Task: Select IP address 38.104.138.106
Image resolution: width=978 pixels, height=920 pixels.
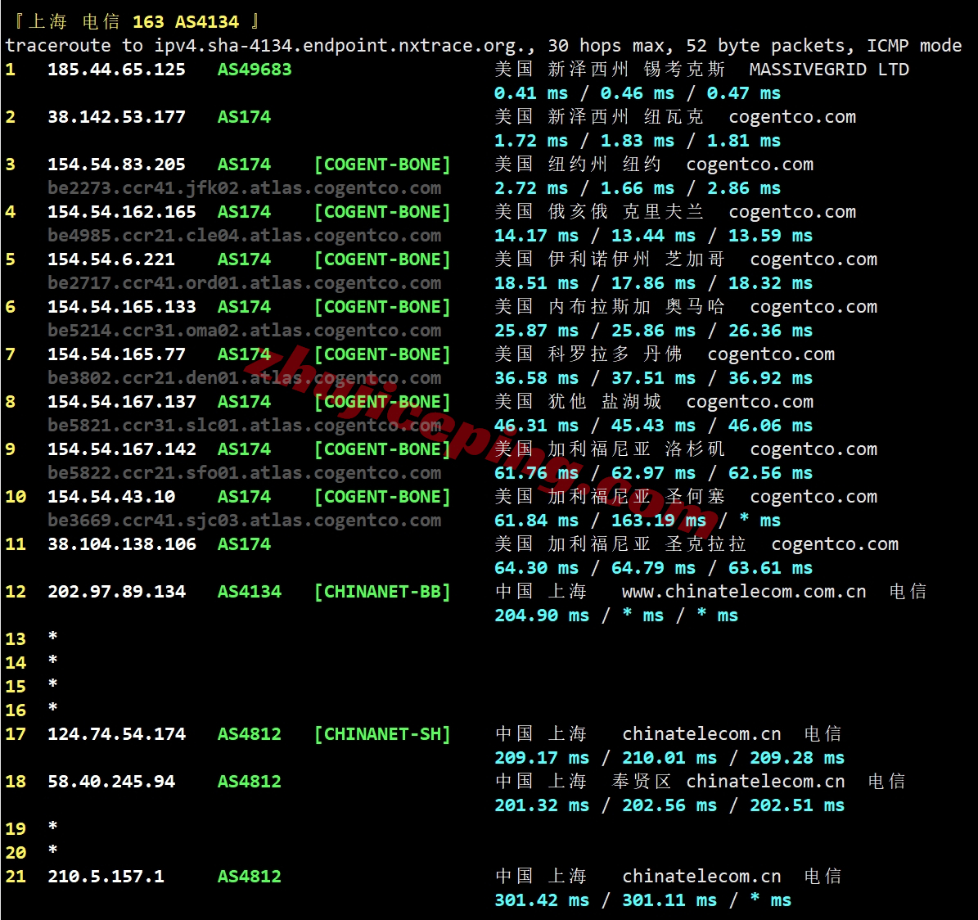Action: click(x=122, y=543)
